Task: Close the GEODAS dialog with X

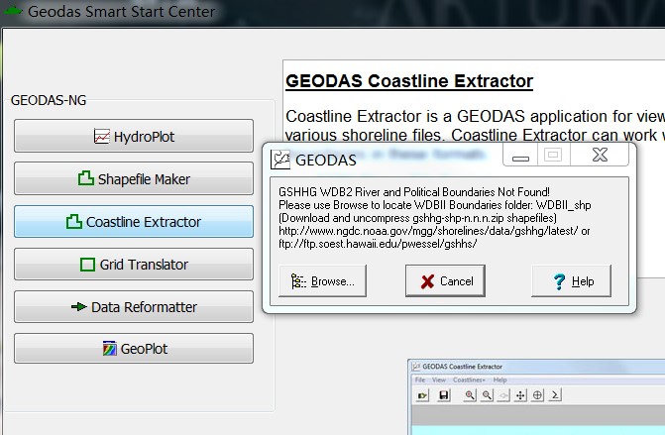Action: point(600,156)
